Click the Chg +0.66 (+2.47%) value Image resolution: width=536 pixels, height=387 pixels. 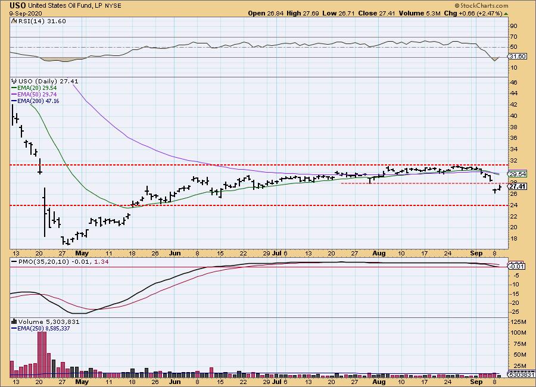(473, 13)
